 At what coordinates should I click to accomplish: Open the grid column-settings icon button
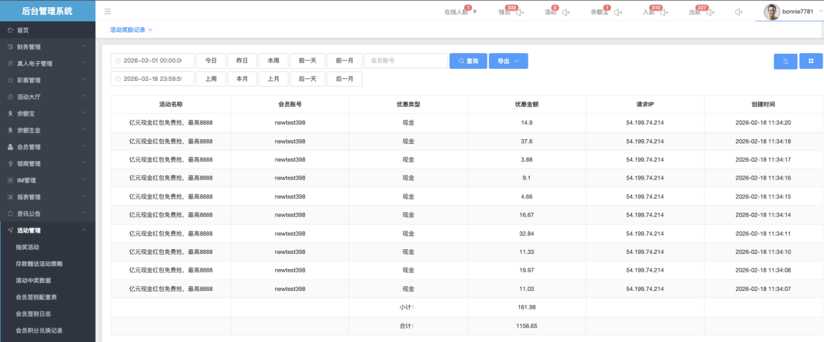(811, 61)
